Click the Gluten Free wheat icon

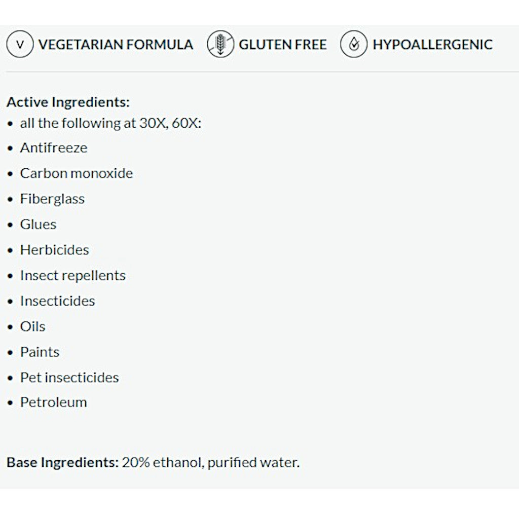coord(220,44)
